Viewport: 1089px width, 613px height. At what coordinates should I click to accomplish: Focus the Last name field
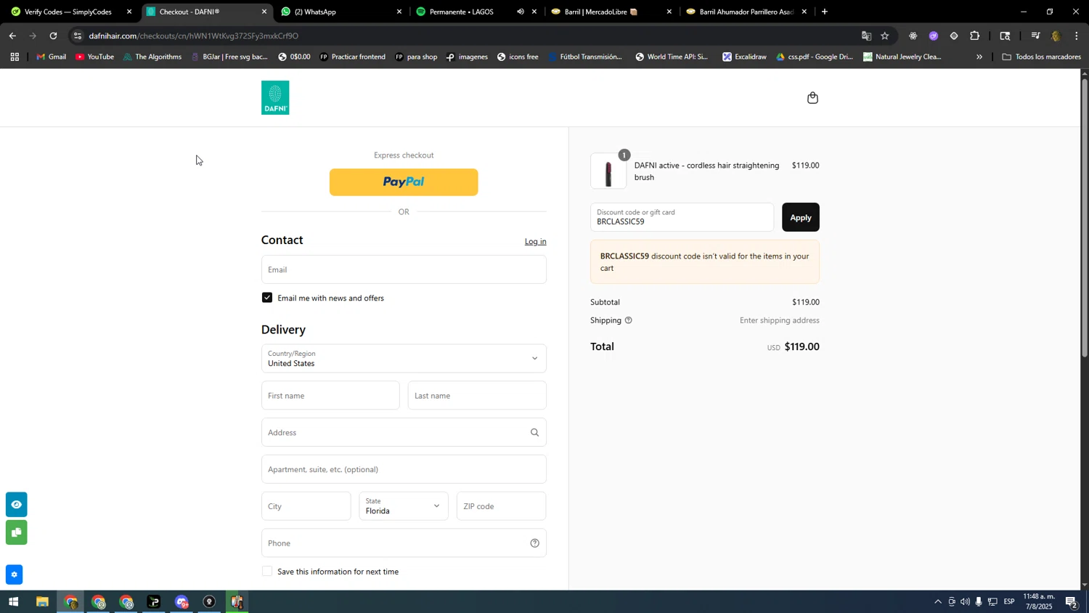point(477,396)
